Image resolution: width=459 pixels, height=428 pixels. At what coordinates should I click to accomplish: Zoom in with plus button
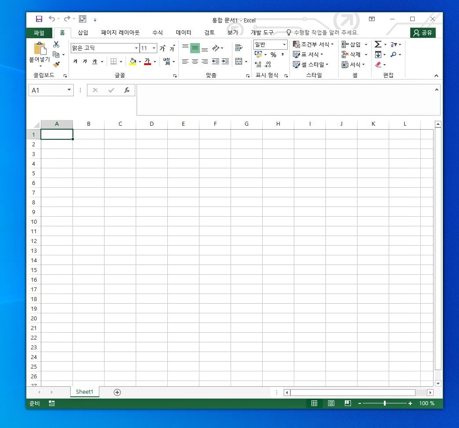(410, 403)
